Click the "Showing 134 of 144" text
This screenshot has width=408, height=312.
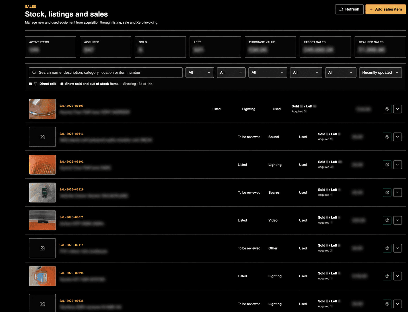138,84
